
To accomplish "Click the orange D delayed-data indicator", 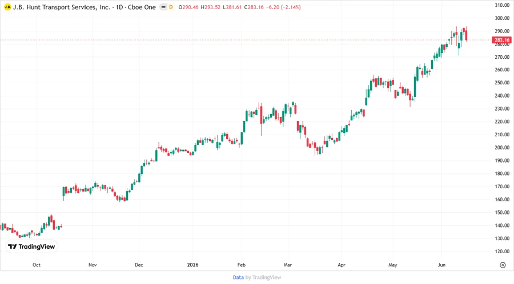I will point(171,7).
